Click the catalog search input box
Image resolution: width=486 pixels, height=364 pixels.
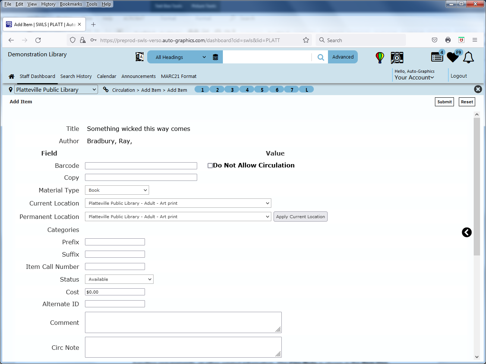coord(267,57)
